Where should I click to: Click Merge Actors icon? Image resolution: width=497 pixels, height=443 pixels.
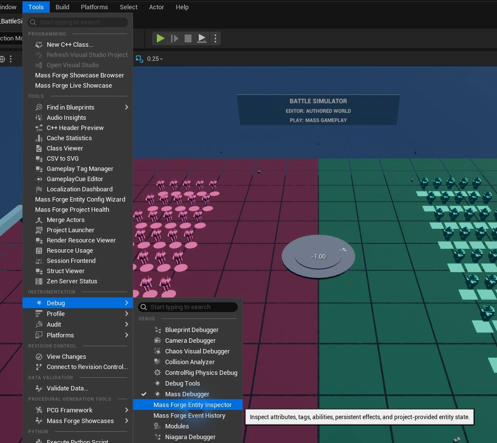tap(38, 220)
